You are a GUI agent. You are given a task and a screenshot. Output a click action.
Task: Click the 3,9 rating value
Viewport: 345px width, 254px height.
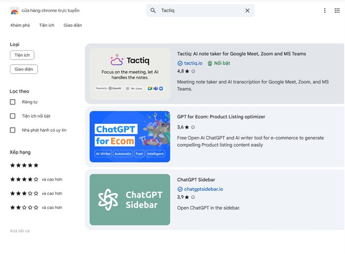click(x=180, y=197)
